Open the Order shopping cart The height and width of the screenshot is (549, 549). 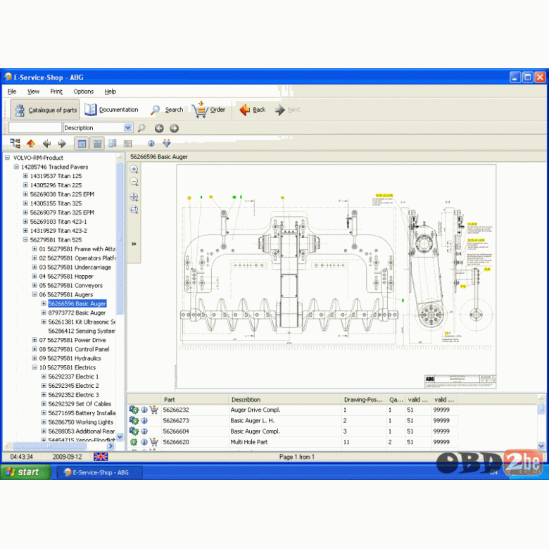coord(209,110)
